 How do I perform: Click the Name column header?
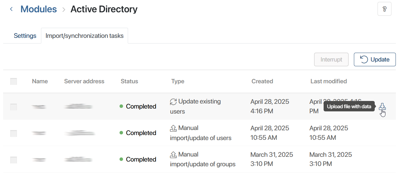[40, 81]
